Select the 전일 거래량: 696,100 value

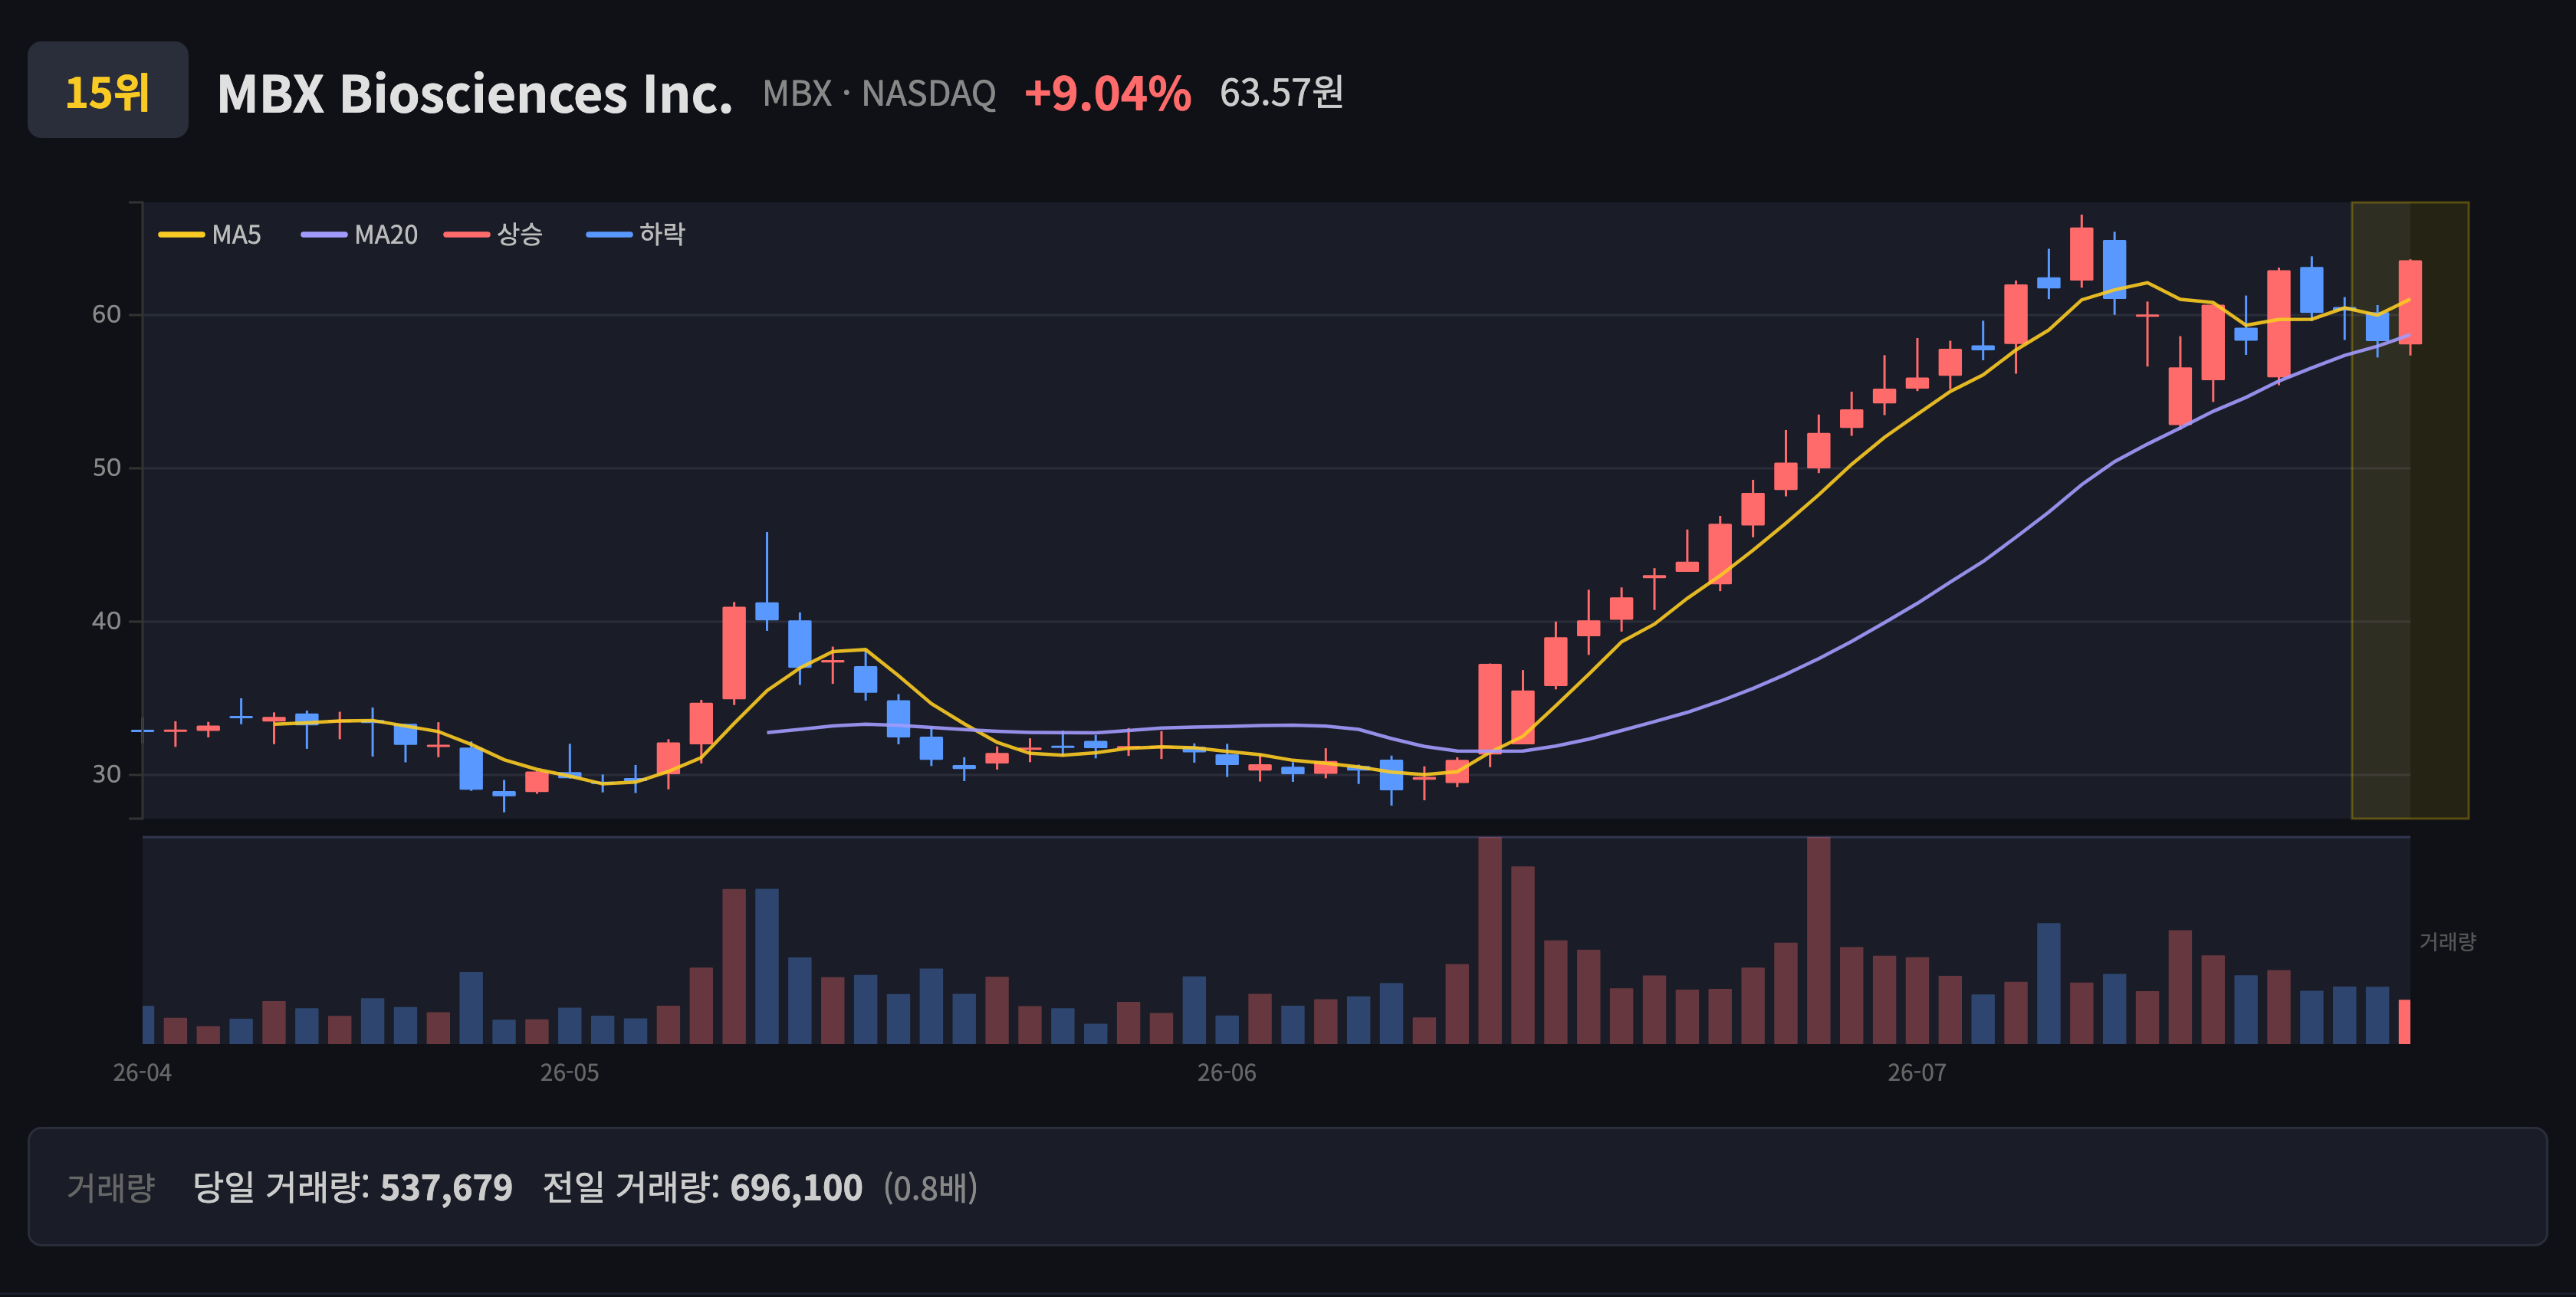[702, 1187]
